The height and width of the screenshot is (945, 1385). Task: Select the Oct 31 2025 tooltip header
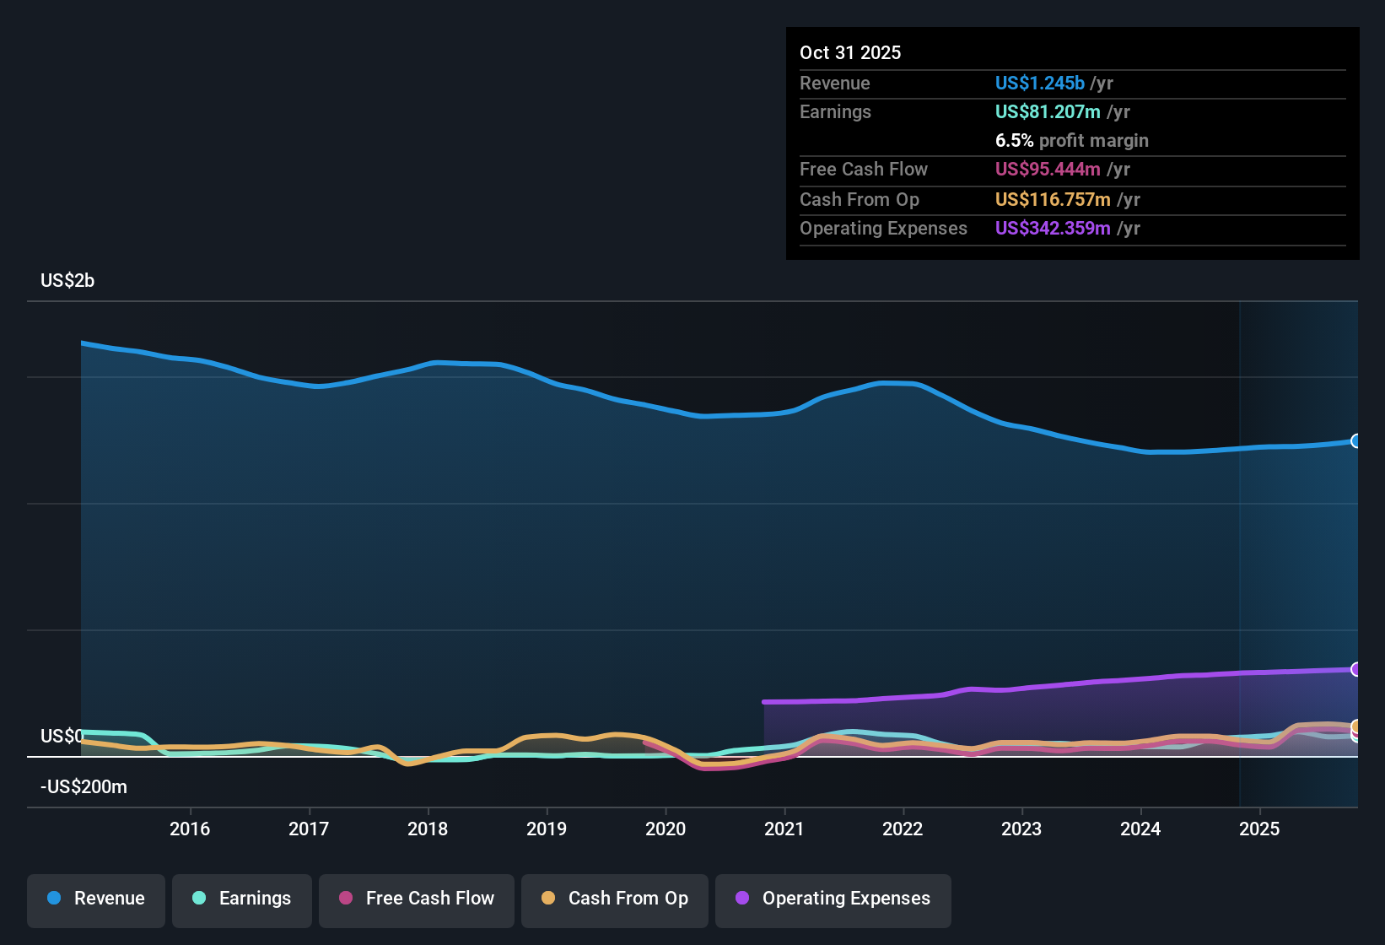point(850,52)
